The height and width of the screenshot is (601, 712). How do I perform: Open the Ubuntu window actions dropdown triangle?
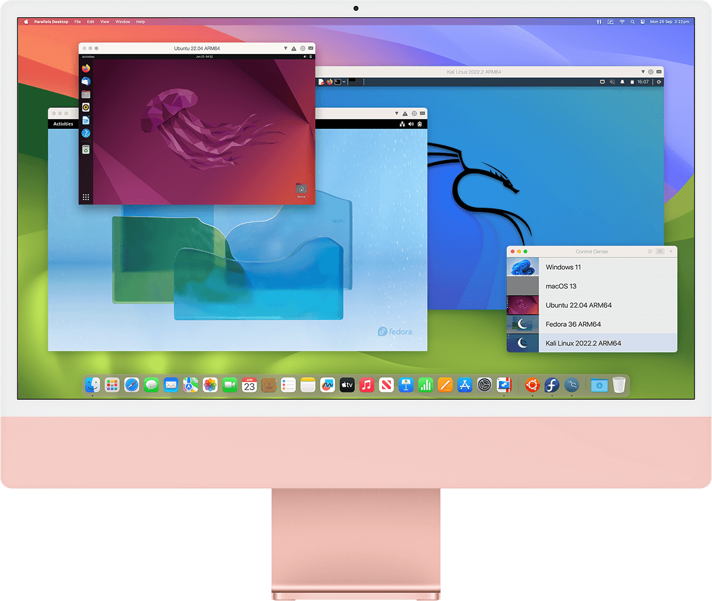point(286,48)
